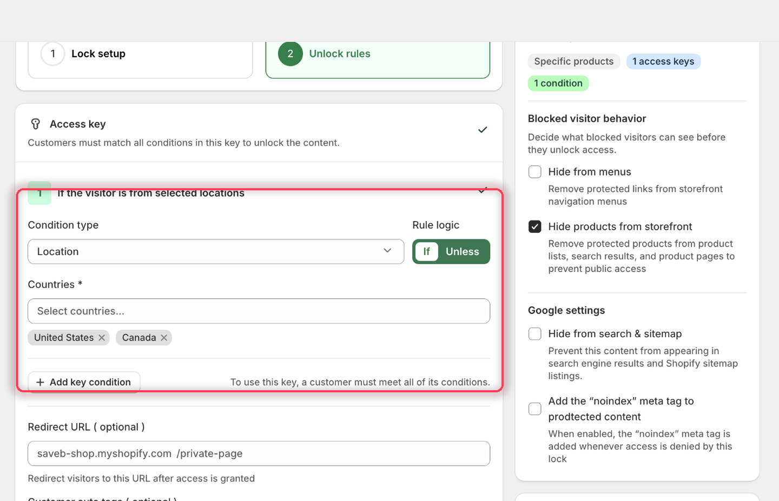Click the Condition type label

click(63, 225)
